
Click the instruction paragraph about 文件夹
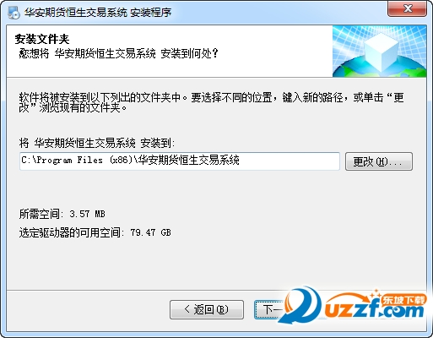pyautogui.click(x=212, y=102)
